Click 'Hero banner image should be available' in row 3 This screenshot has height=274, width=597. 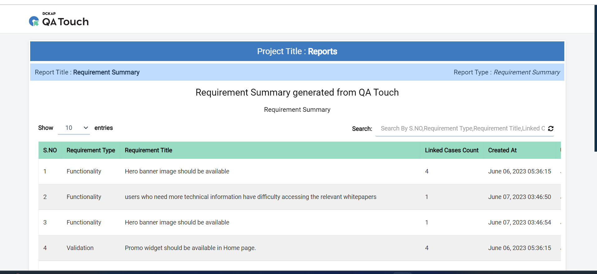click(x=177, y=222)
